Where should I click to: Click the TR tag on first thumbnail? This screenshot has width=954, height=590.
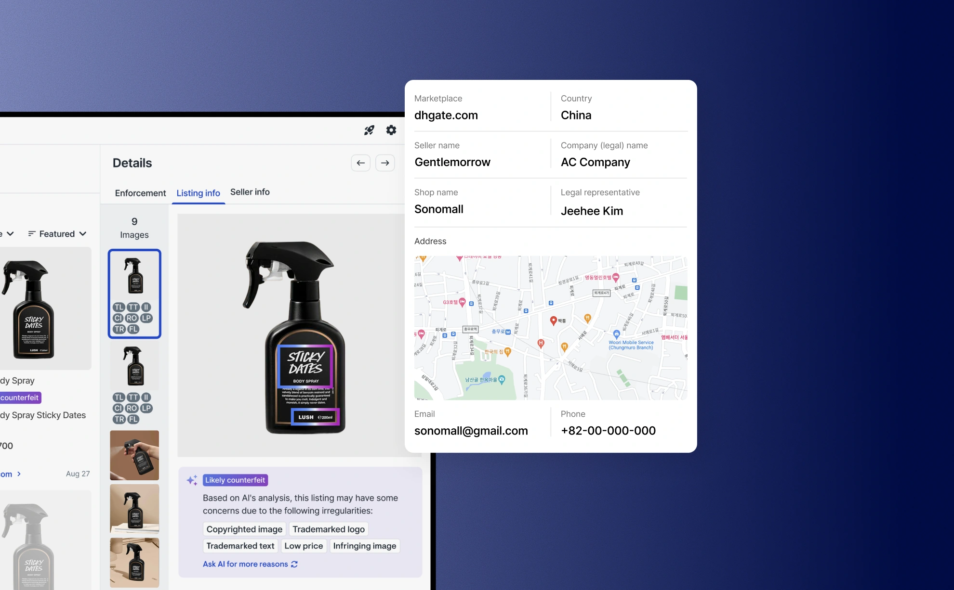(x=119, y=329)
